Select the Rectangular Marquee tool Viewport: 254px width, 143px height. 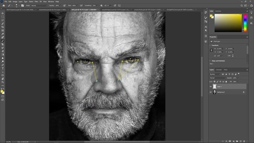coord(3,17)
